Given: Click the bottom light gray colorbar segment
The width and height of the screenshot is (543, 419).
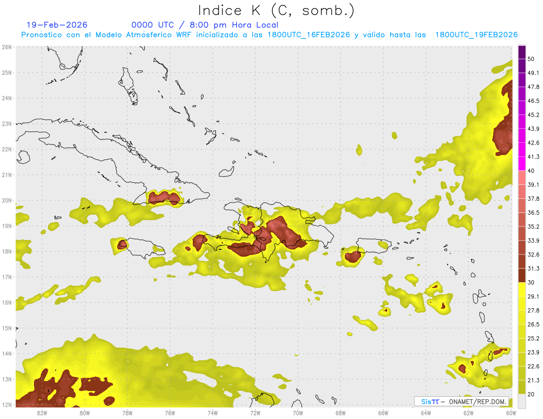Looking at the screenshot, I should coord(522,401).
